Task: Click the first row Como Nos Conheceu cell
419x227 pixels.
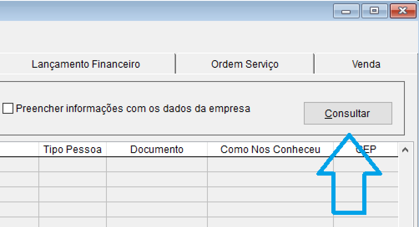Action: [270, 164]
